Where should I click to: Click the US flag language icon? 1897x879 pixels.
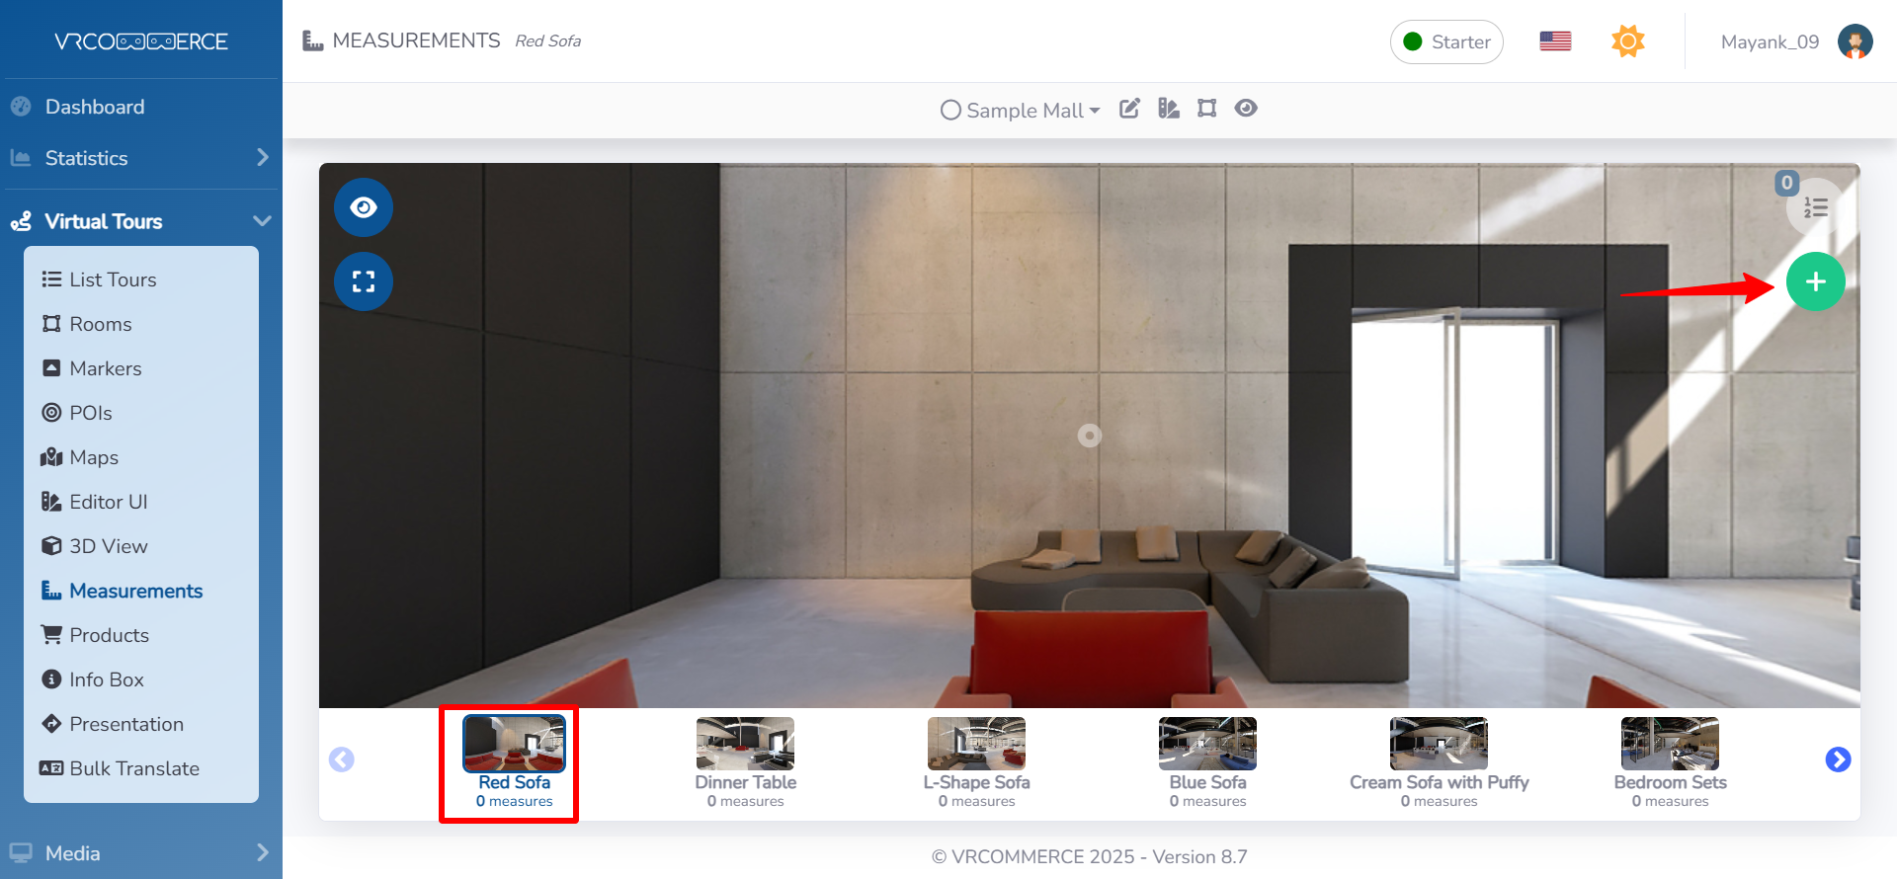click(x=1555, y=41)
